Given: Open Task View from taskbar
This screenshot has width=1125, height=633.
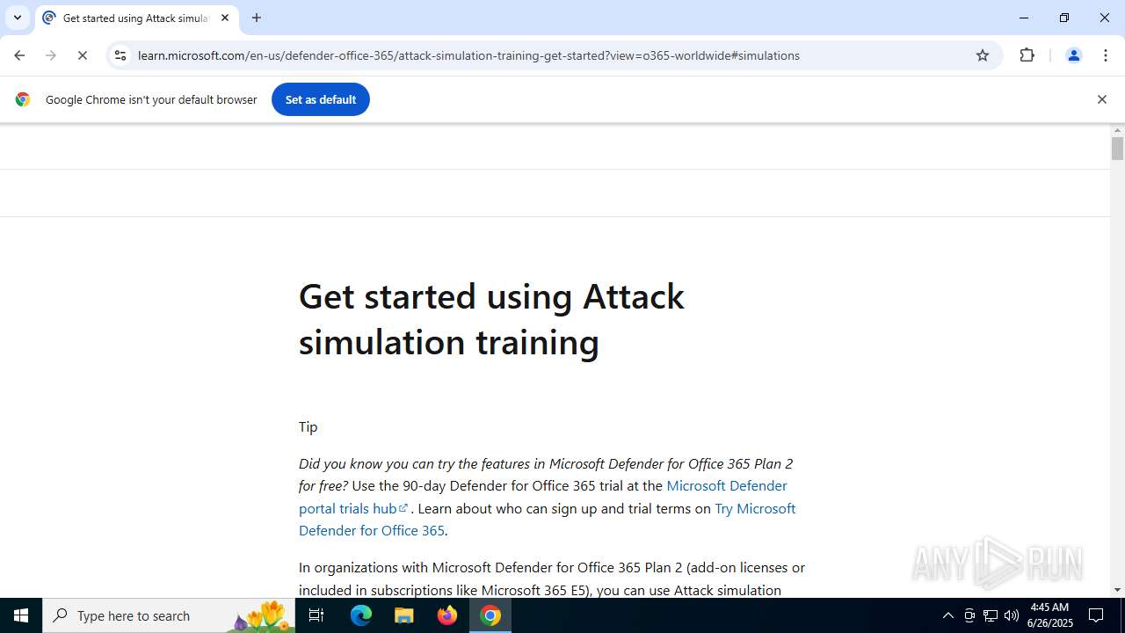Looking at the screenshot, I should 317,615.
